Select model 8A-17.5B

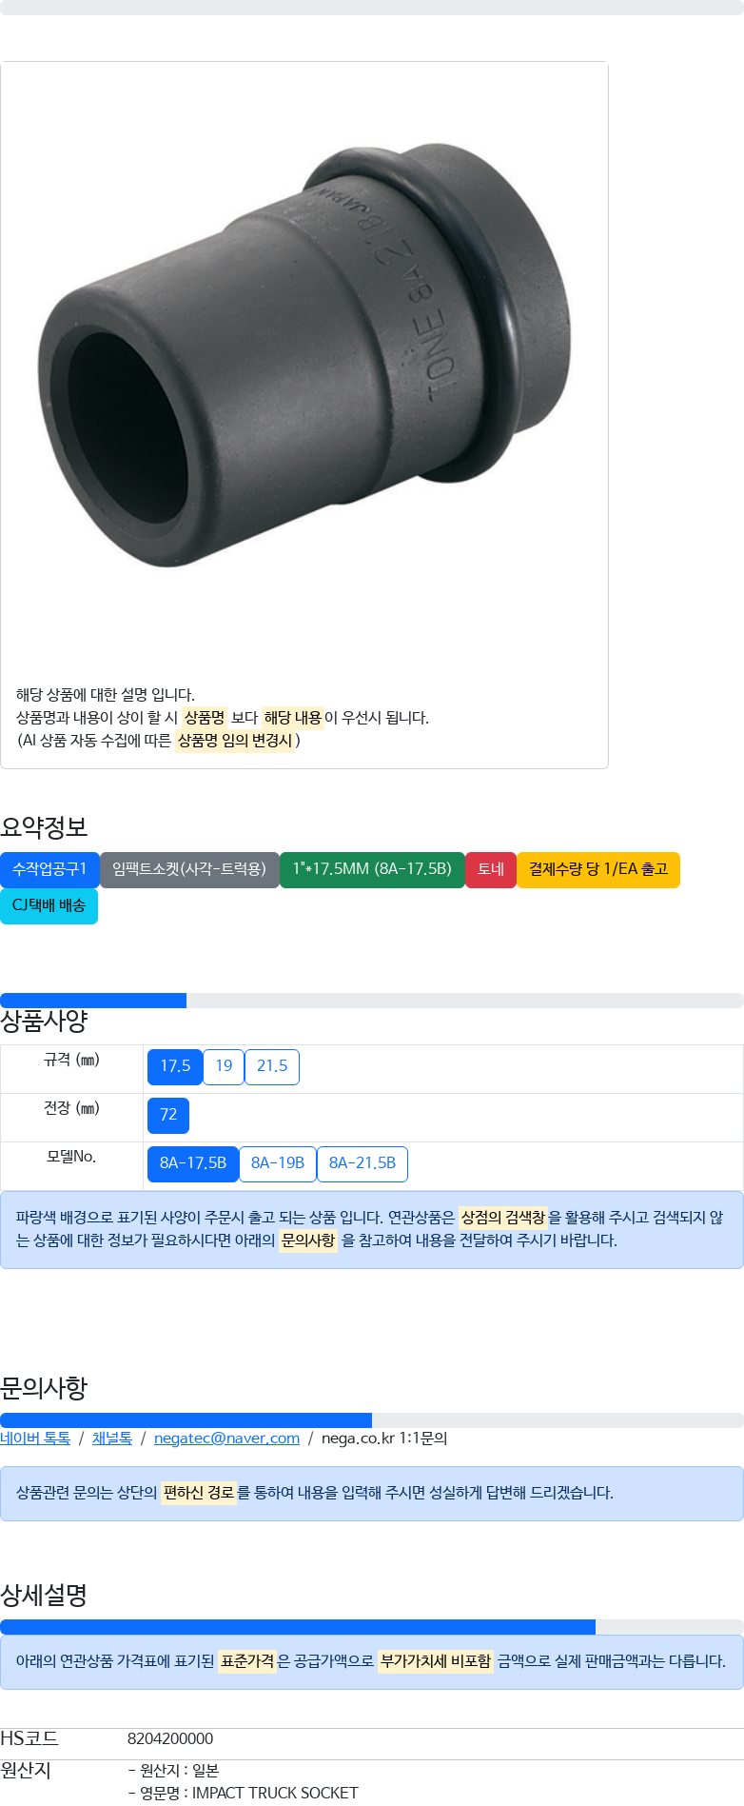pos(193,1163)
